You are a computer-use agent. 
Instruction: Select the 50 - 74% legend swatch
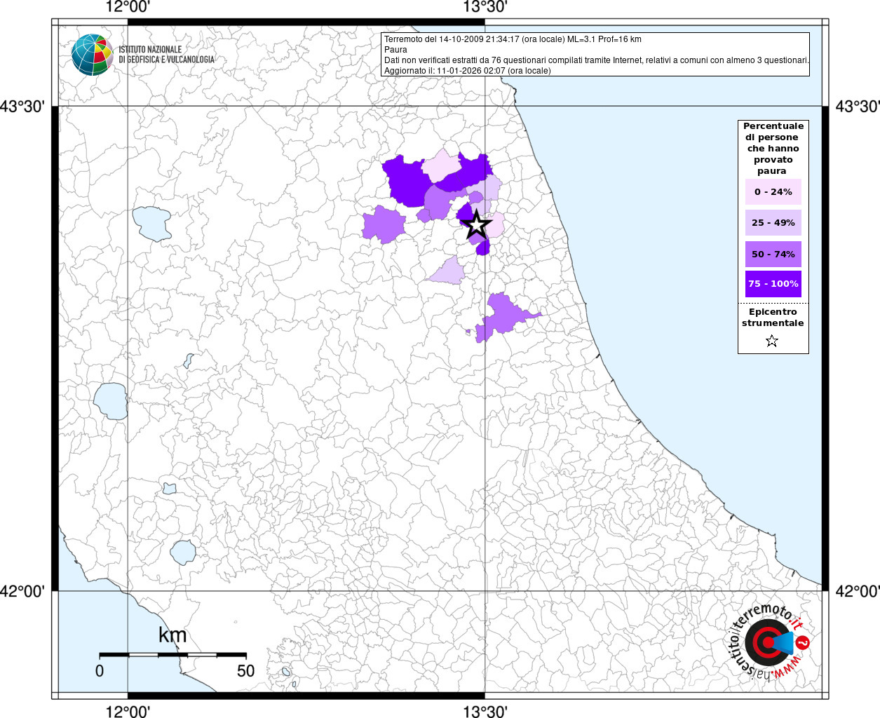click(773, 254)
